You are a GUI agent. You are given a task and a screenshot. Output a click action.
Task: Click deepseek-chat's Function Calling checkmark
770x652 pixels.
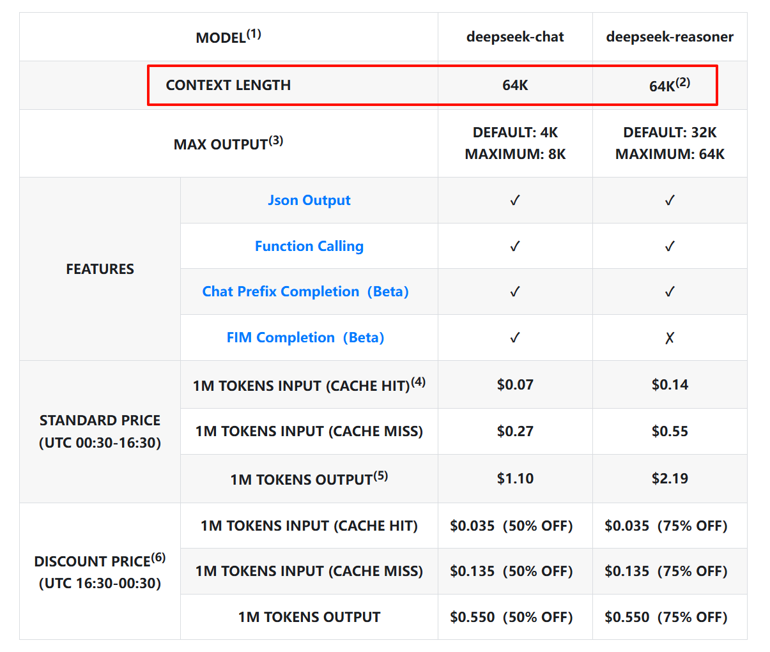tap(515, 246)
